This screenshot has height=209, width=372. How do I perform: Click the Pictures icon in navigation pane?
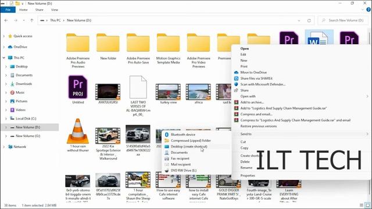[12, 101]
